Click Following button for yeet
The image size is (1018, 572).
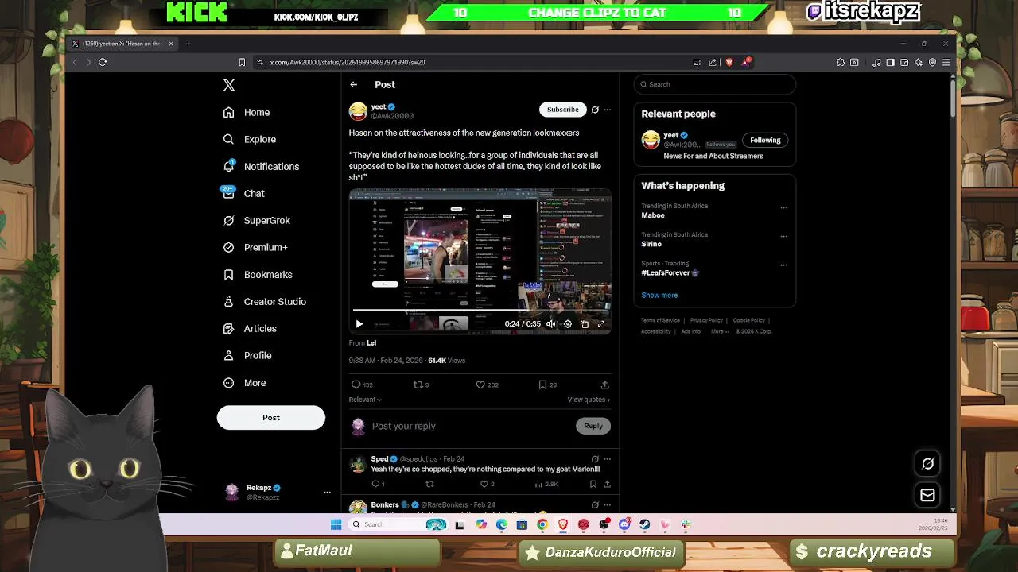tap(765, 141)
